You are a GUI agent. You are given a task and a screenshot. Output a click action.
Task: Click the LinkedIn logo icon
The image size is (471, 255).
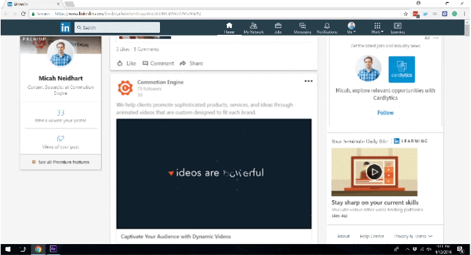tap(65, 27)
